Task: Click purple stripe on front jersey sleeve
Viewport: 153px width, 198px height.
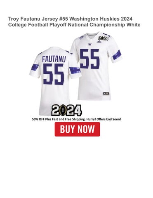Action: [x=117, y=55]
